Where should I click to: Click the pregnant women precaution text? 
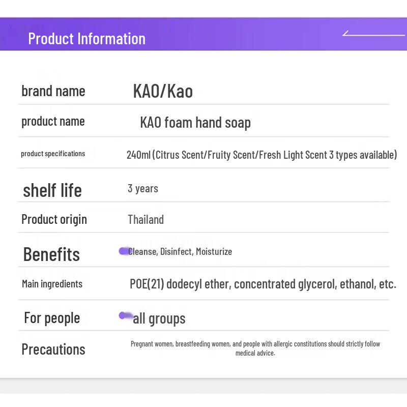click(x=255, y=348)
